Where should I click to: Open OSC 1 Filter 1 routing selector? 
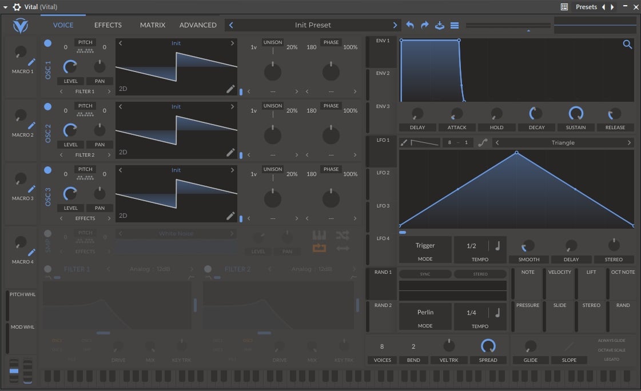coord(85,91)
